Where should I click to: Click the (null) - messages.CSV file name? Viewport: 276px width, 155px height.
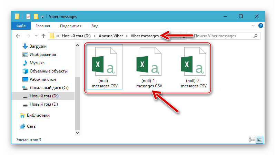click(x=105, y=83)
